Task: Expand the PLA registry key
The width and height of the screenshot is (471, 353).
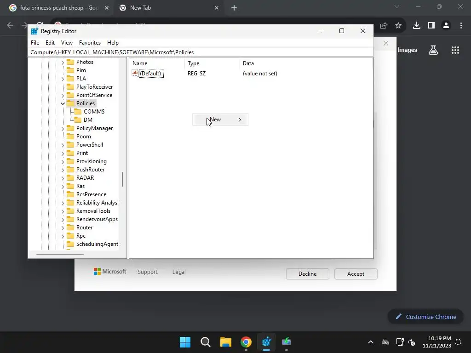Action: [x=63, y=79]
